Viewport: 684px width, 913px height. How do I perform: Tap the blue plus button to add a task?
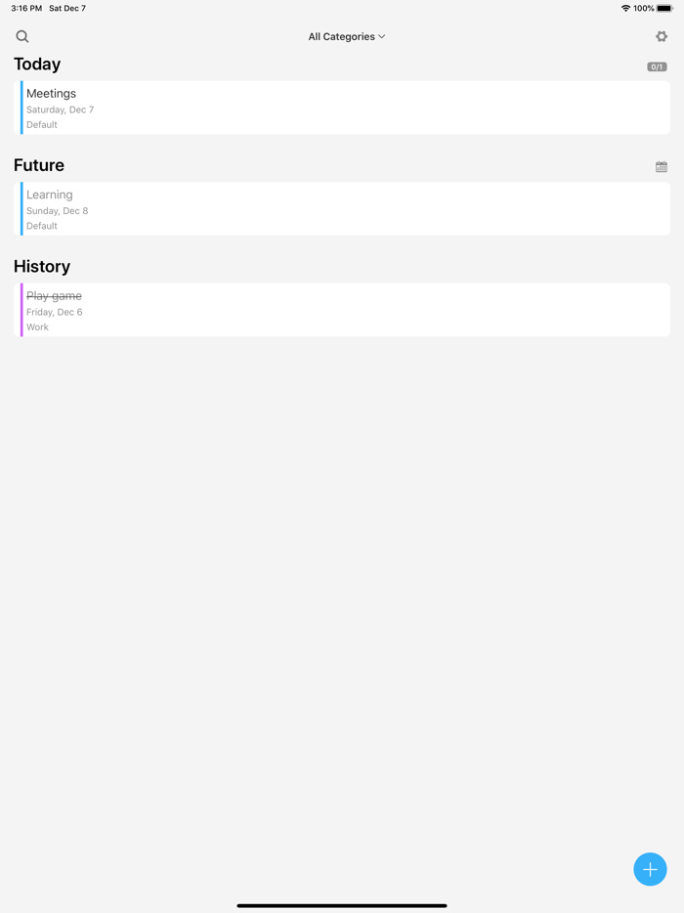[650, 869]
